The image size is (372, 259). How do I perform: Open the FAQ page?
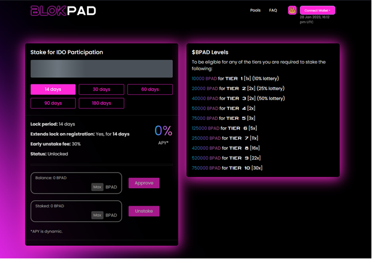point(273,10)
